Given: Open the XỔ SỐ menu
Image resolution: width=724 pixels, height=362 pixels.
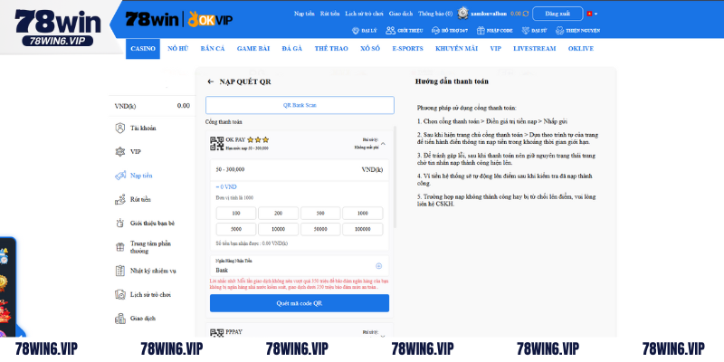Looking at the screenshot, I should 370,49.
